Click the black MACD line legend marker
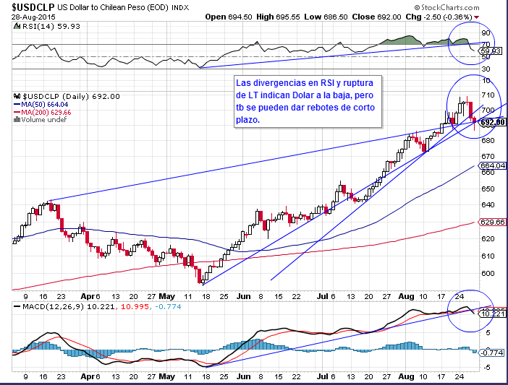This screenshot has width=508, height=385. (x=17, y=306)
